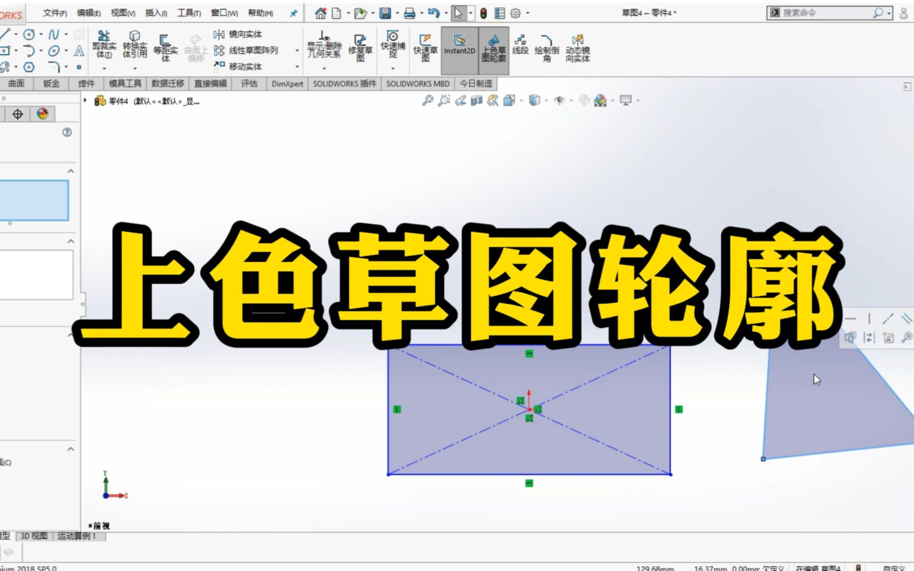Click the Zoom to Area icon
This screenshot has width=914, height=571.
click(x=444, y=100)
